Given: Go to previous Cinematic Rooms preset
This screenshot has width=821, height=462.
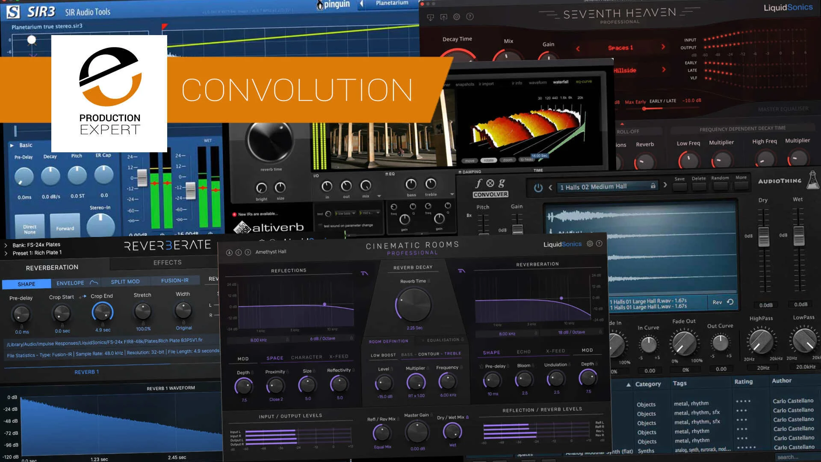Looking at the screenshot, I should pos(239,252).
